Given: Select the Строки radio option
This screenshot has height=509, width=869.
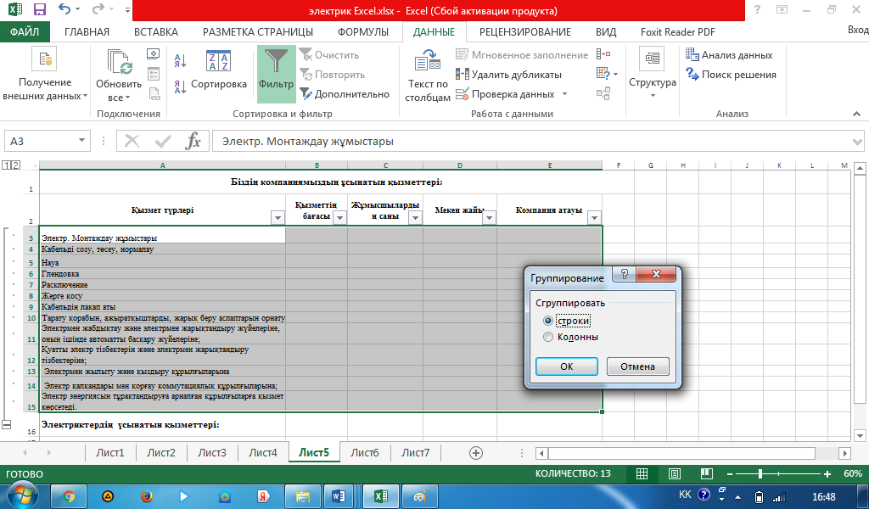Looking at the screenshot, I should click(x=548, y=321).
